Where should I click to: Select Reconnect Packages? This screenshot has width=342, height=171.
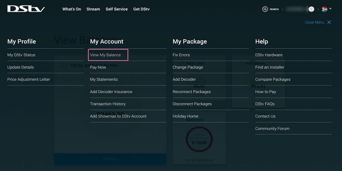192,91
